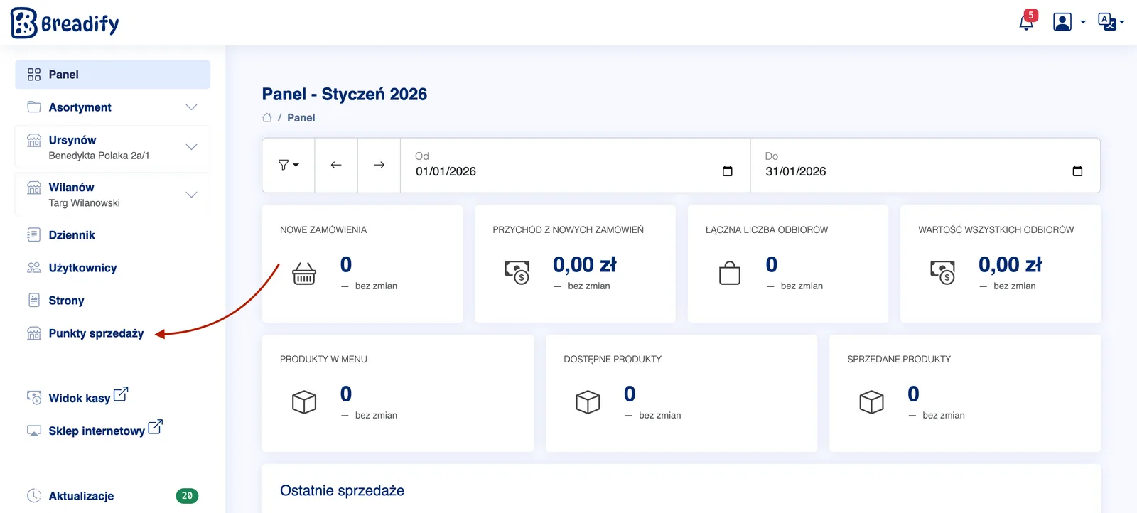Screen dimensions: 1137x513
Task: Click the Panel breadcrumb text
Action: [x=301, y=118]
